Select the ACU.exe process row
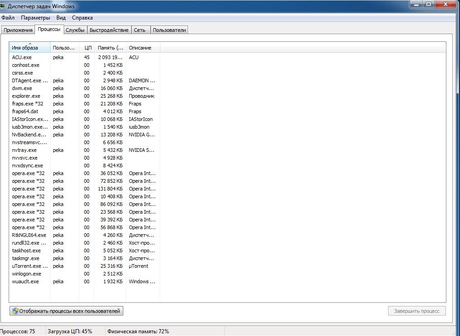The width and height of the screenshot is (460, 336). pos(85,57)
